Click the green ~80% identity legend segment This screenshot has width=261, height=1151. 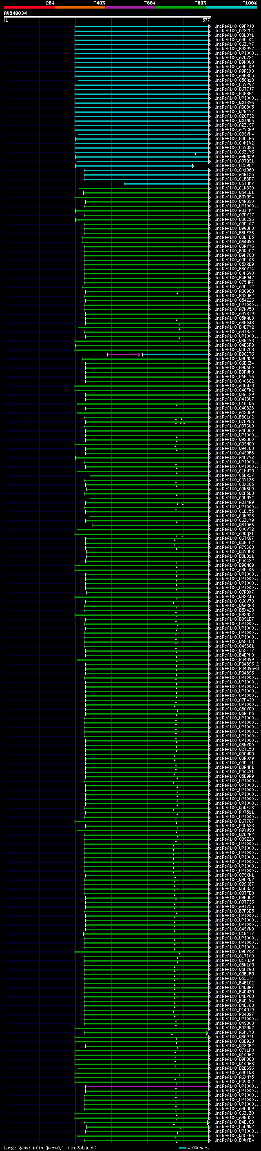(181, 7)
